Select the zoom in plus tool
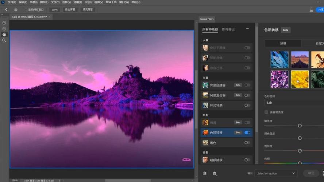324x182 pixels. coord(4,23)
